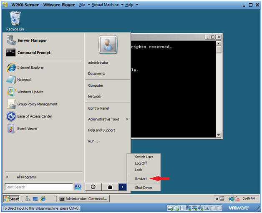
Task: Click the VMware Player title bar icon
Action: [x=5, y=5]
